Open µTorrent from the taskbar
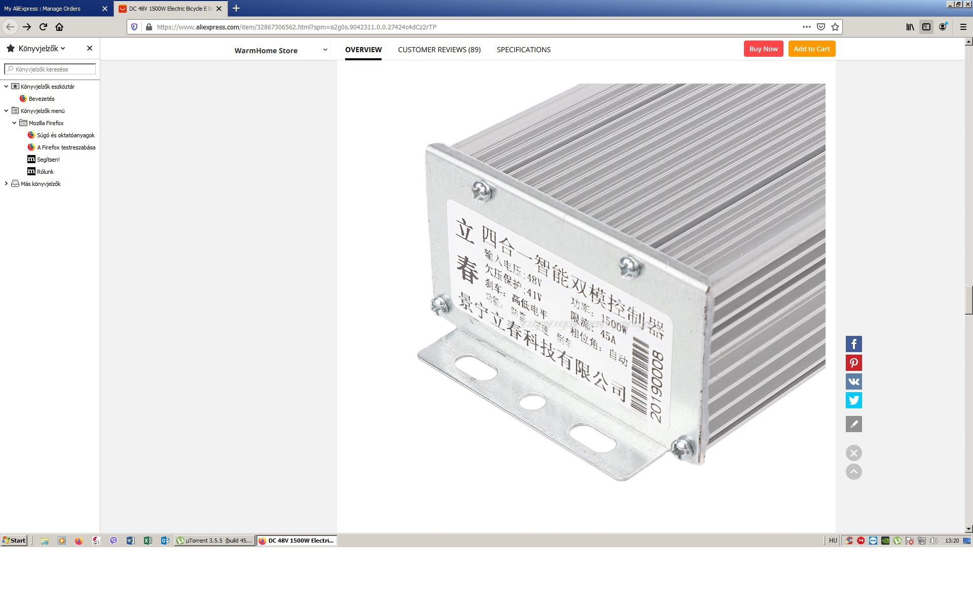Viewport: 973px width, 613px height. click(x=214, y=541)
